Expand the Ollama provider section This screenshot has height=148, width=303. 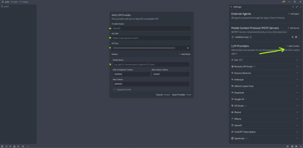297,119
